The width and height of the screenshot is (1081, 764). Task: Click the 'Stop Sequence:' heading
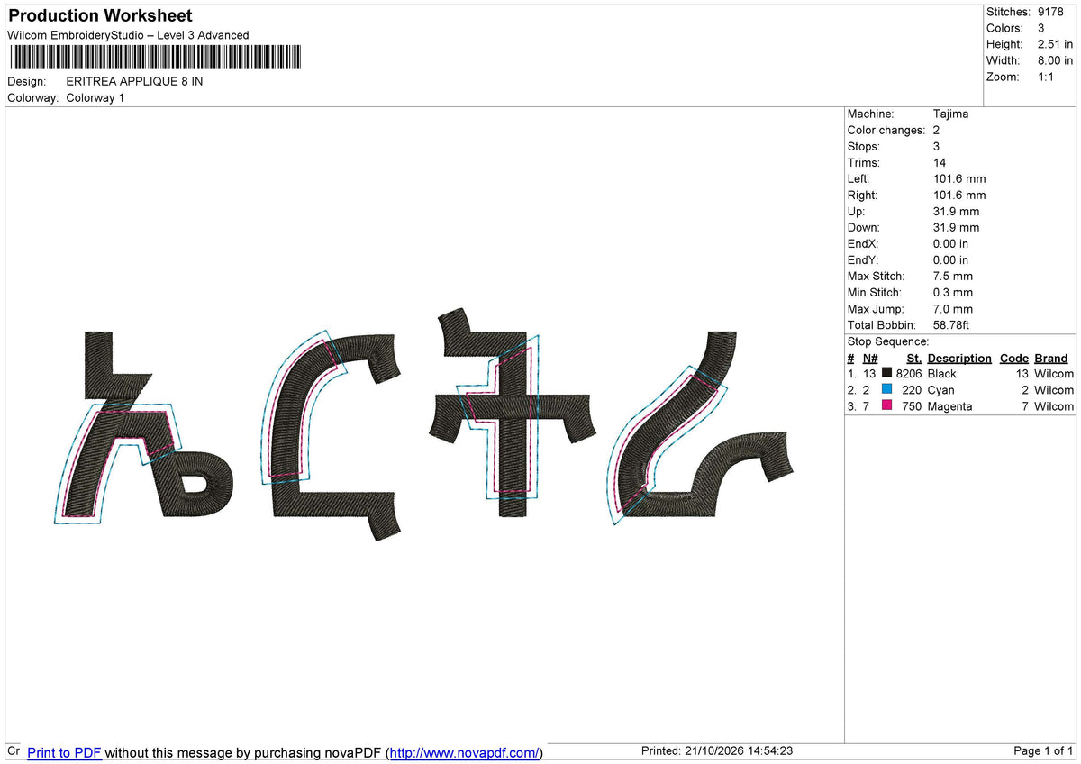[x=888, y=341]
